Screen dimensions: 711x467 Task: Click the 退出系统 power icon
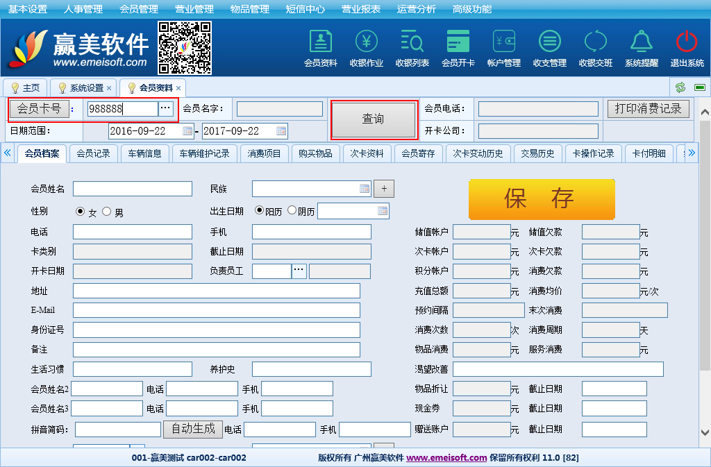click(x=686, y=47)
